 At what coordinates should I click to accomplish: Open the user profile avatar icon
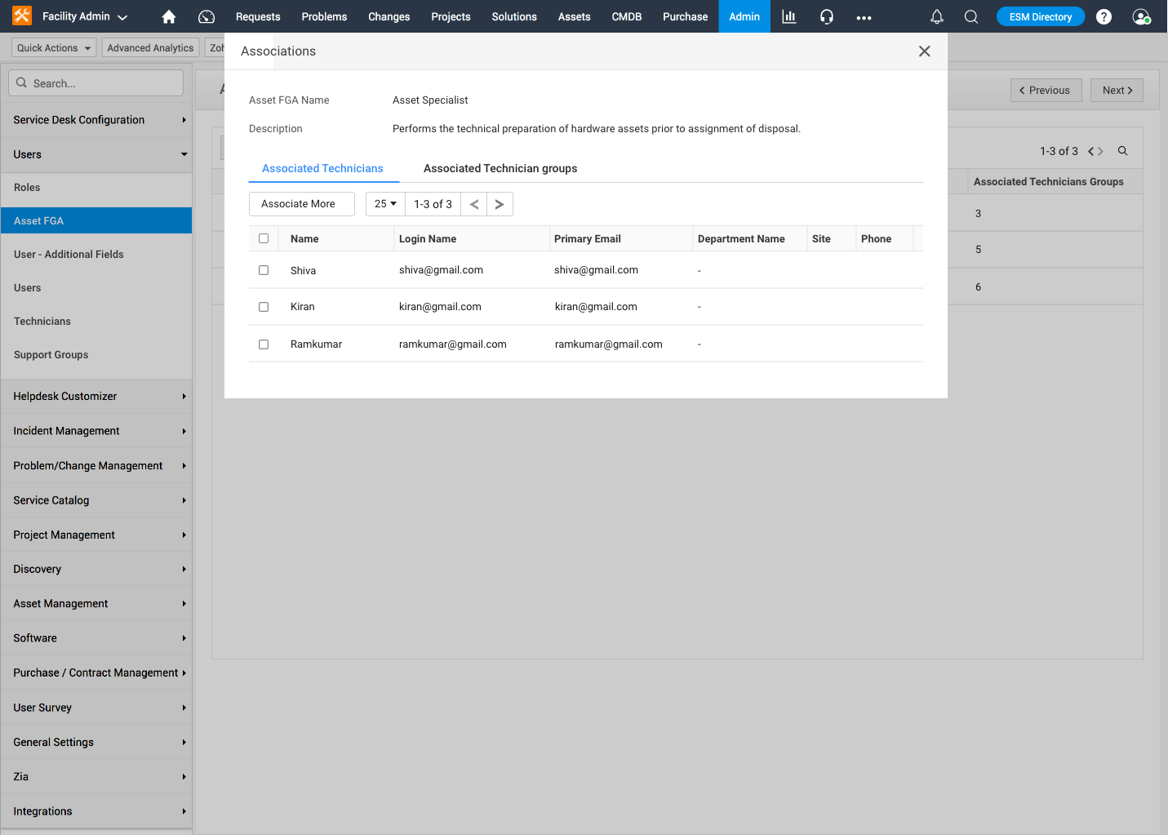(1140, 16)
